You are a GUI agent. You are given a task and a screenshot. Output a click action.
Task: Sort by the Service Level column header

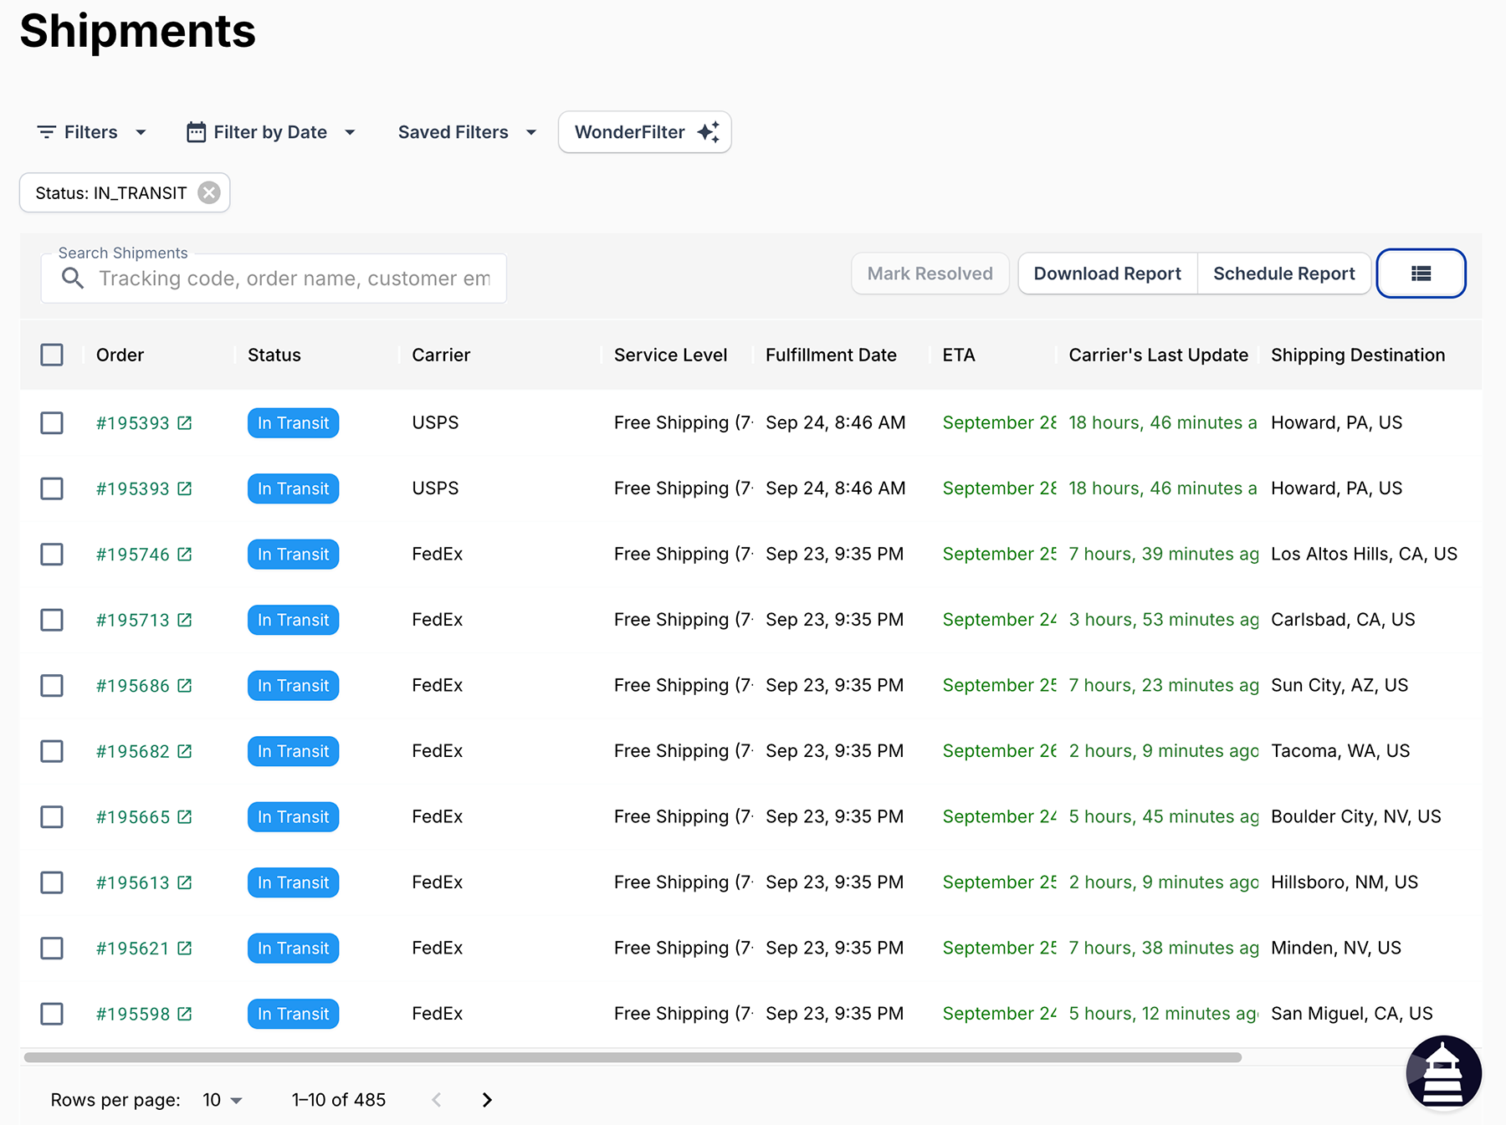[670, 355]
